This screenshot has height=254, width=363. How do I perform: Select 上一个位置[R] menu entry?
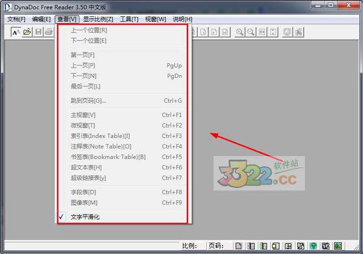click(122, 30)
